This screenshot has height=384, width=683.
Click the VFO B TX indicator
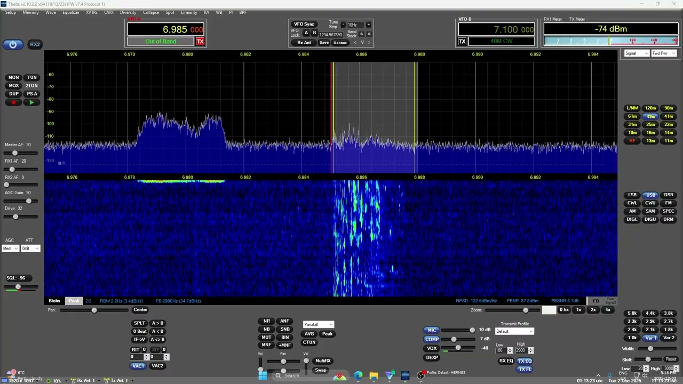tap(463, 42)
